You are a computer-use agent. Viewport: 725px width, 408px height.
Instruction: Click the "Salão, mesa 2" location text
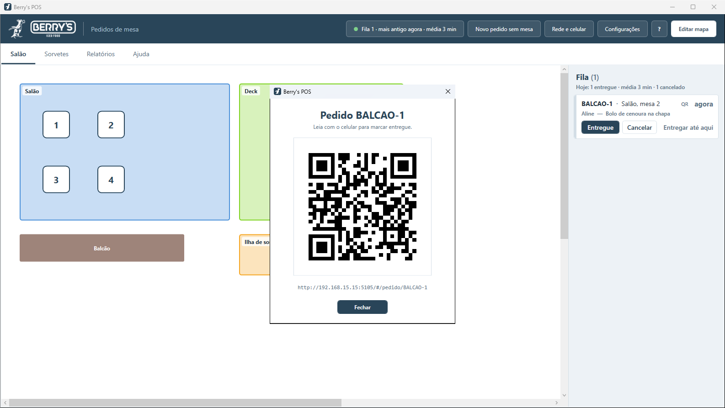(x=640, y=104)
